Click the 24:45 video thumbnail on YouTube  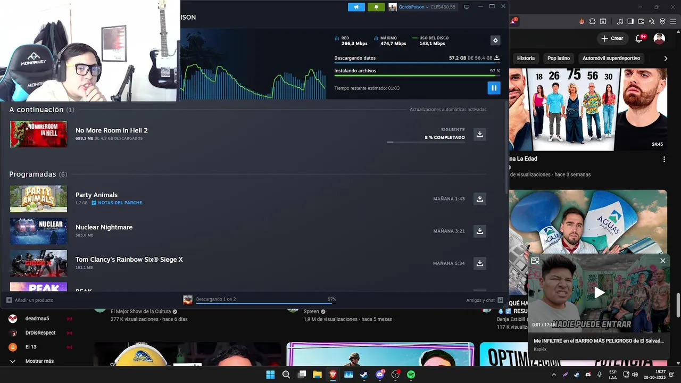[x=588, y=109]
